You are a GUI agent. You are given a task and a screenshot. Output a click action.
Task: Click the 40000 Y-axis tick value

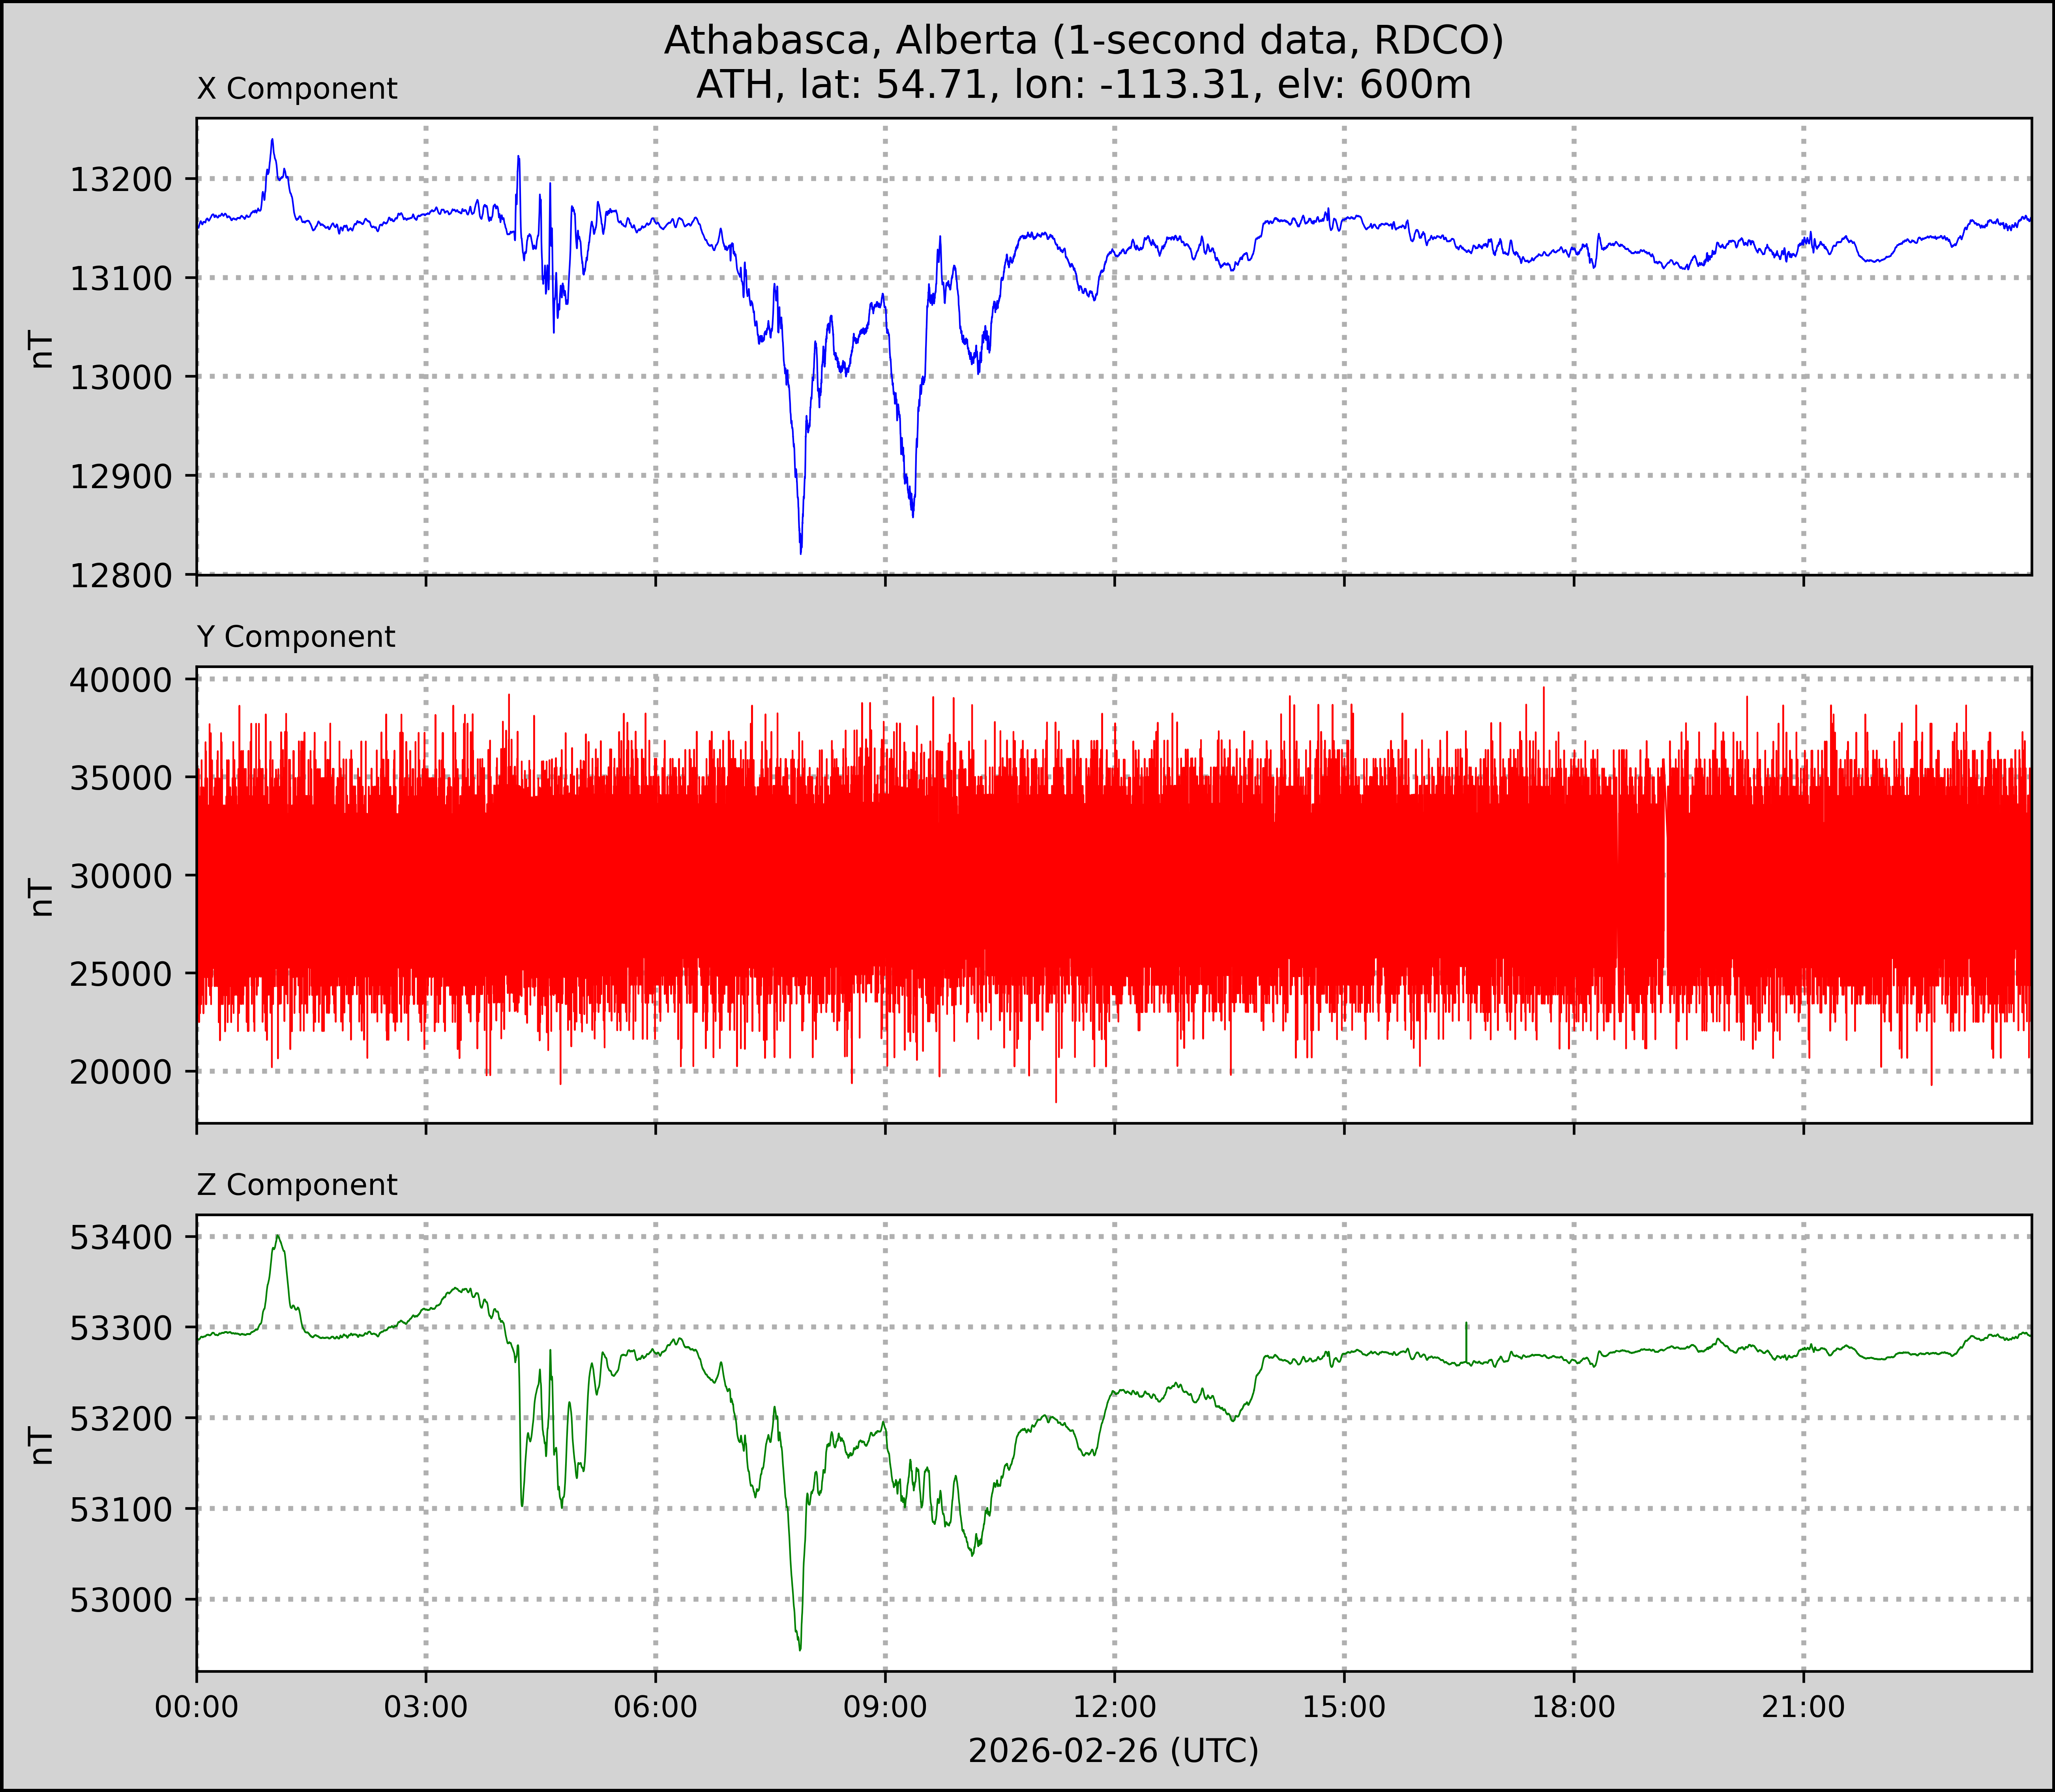point(121,680)
